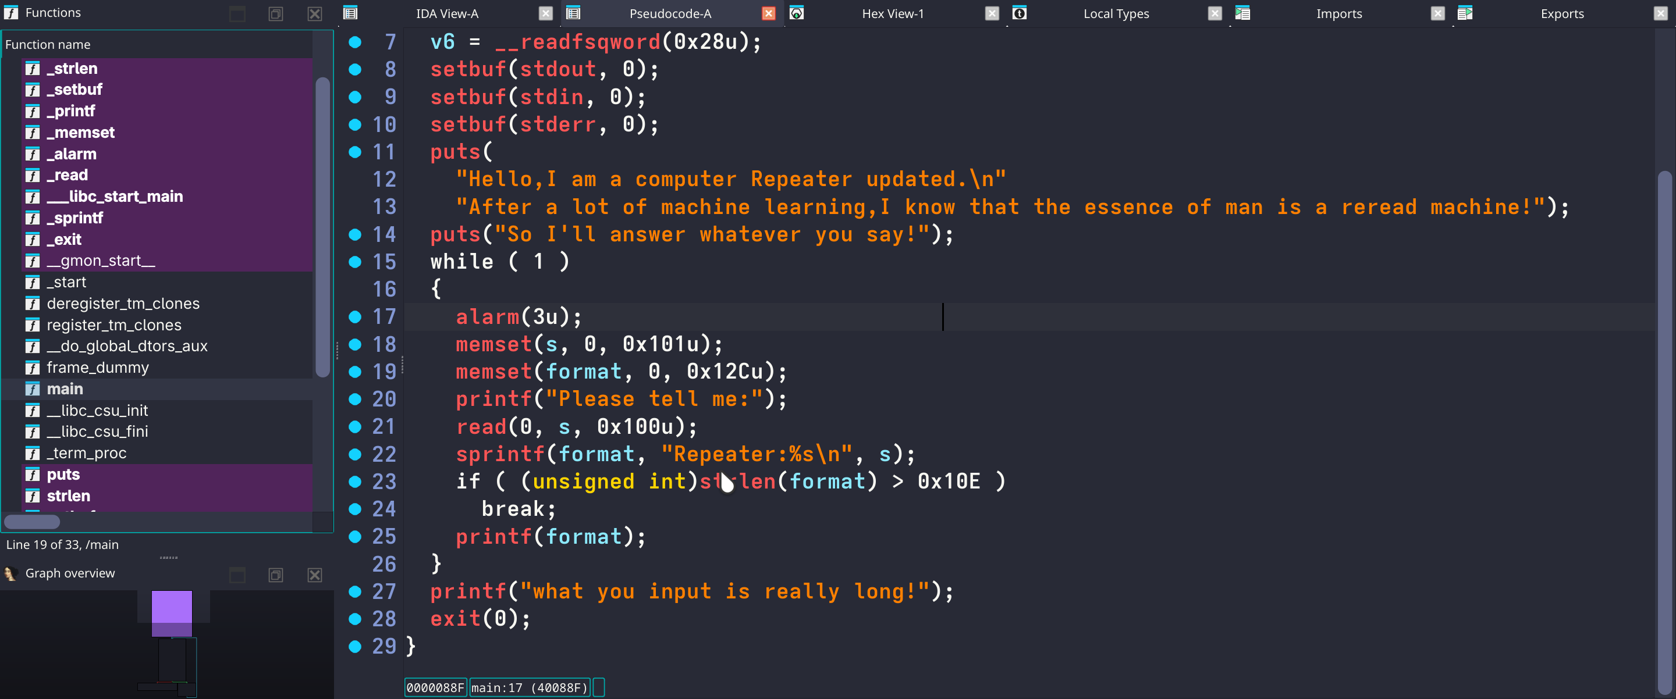Click the function icon beside _strlen
This screenshot has height=699, width=1676.
(33, 68)
